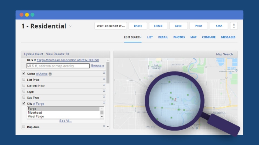The image size is (259, 145).
Task: Remove the Current Price criterion with X
Action: (104, 85)
